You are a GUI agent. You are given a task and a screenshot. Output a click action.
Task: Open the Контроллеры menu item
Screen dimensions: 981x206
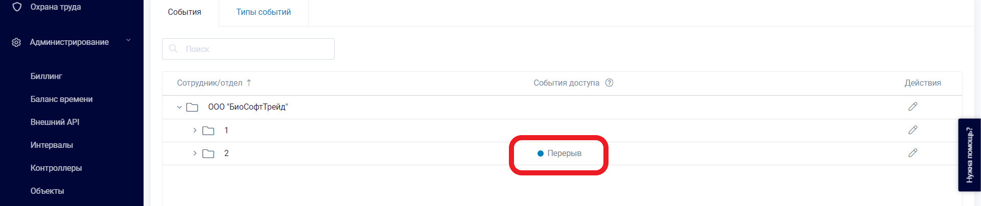pos(56,168)
